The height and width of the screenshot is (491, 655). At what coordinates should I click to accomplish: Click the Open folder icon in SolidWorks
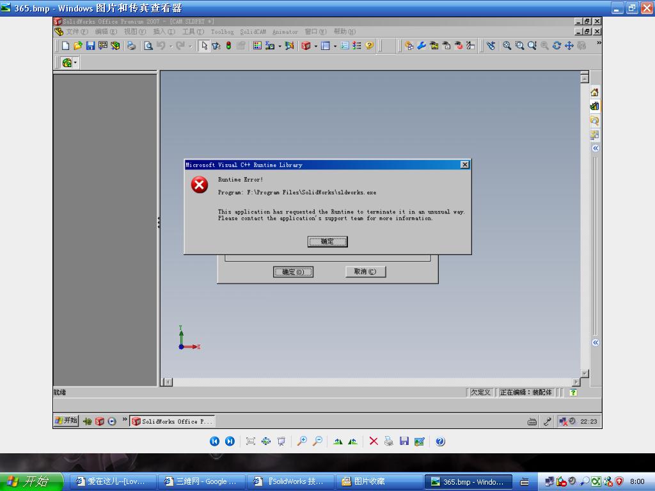pos(77,45)
